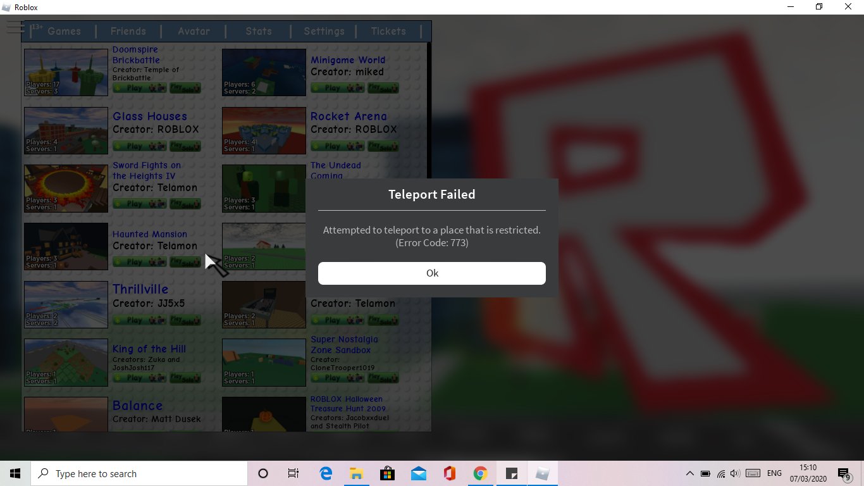Viewport: 864px width, 486px height.
Task: Click Play for King of the Hill
Action: coord(140,378)
